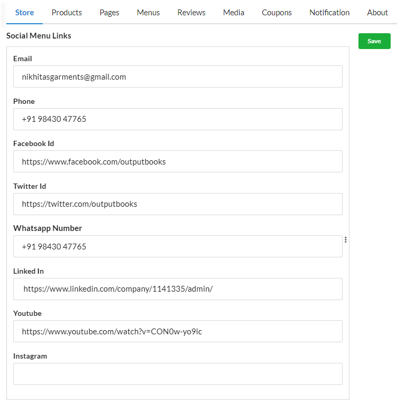Click the Twitter Id input box
Viewport: 397px width, 405px height.
(x=178, y=204)
